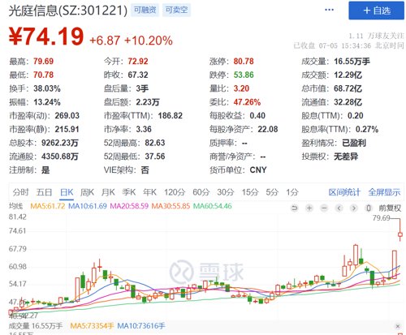Switch to 5分 chart interval

pos(272,192)
